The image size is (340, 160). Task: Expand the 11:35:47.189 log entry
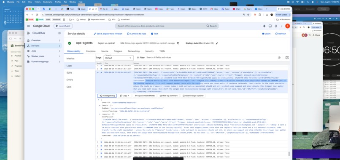[98, 153]
